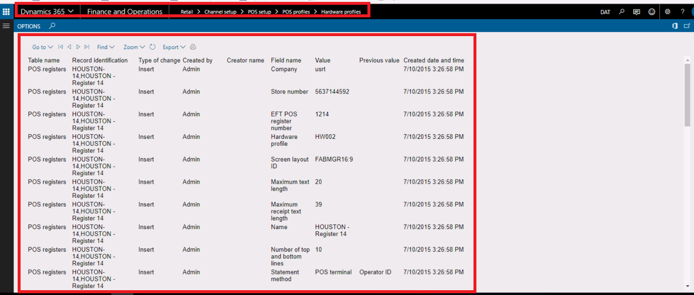Screen dimensions: 694x295
Task: Open the help question mark icon
Action: (x=682, y=12)
